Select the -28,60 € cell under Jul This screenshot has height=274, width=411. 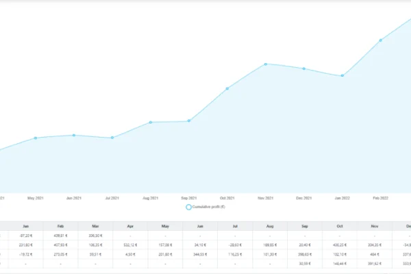point(234,244)
